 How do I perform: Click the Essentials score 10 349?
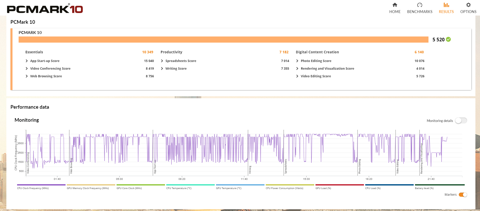pos(148,52)
